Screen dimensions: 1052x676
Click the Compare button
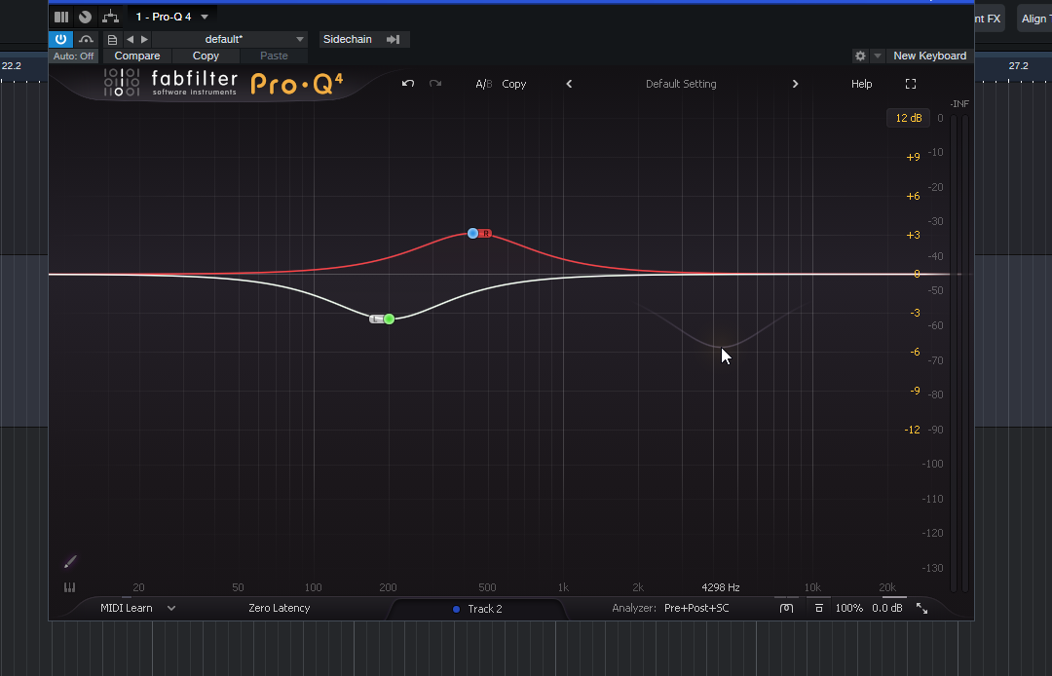click(137, 56)
